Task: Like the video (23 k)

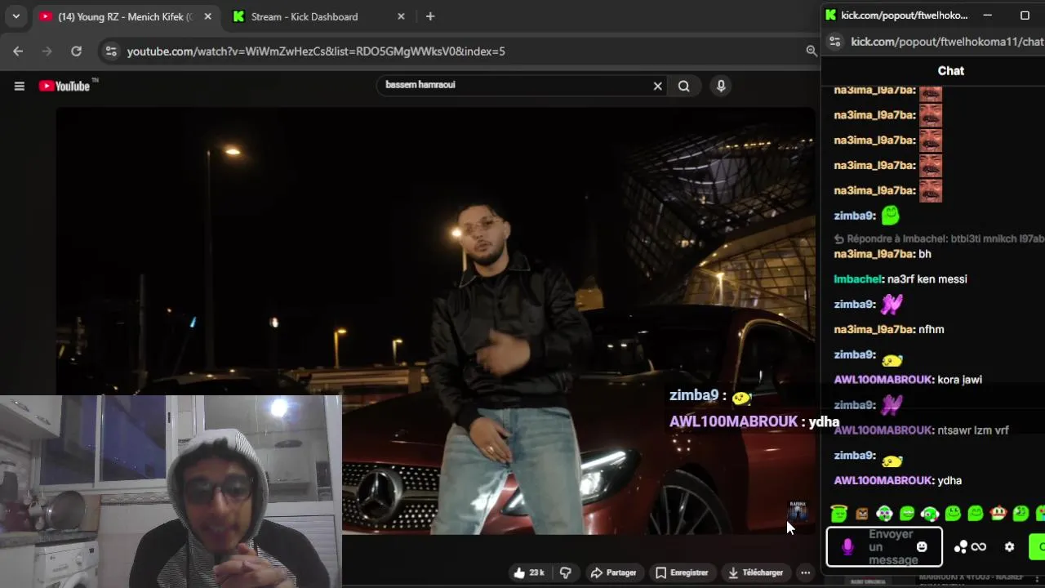Action: tap(529, 572)
